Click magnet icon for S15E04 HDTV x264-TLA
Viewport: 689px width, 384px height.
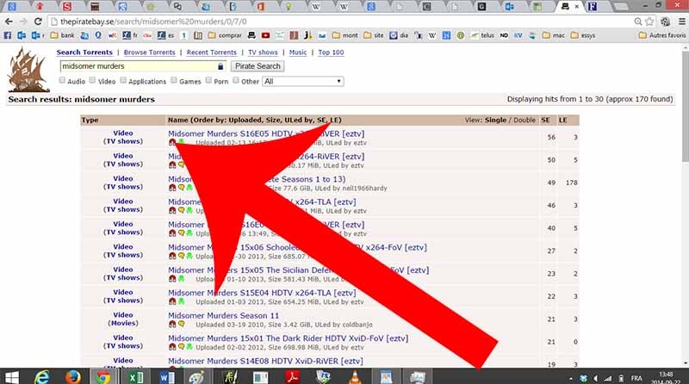172,301
